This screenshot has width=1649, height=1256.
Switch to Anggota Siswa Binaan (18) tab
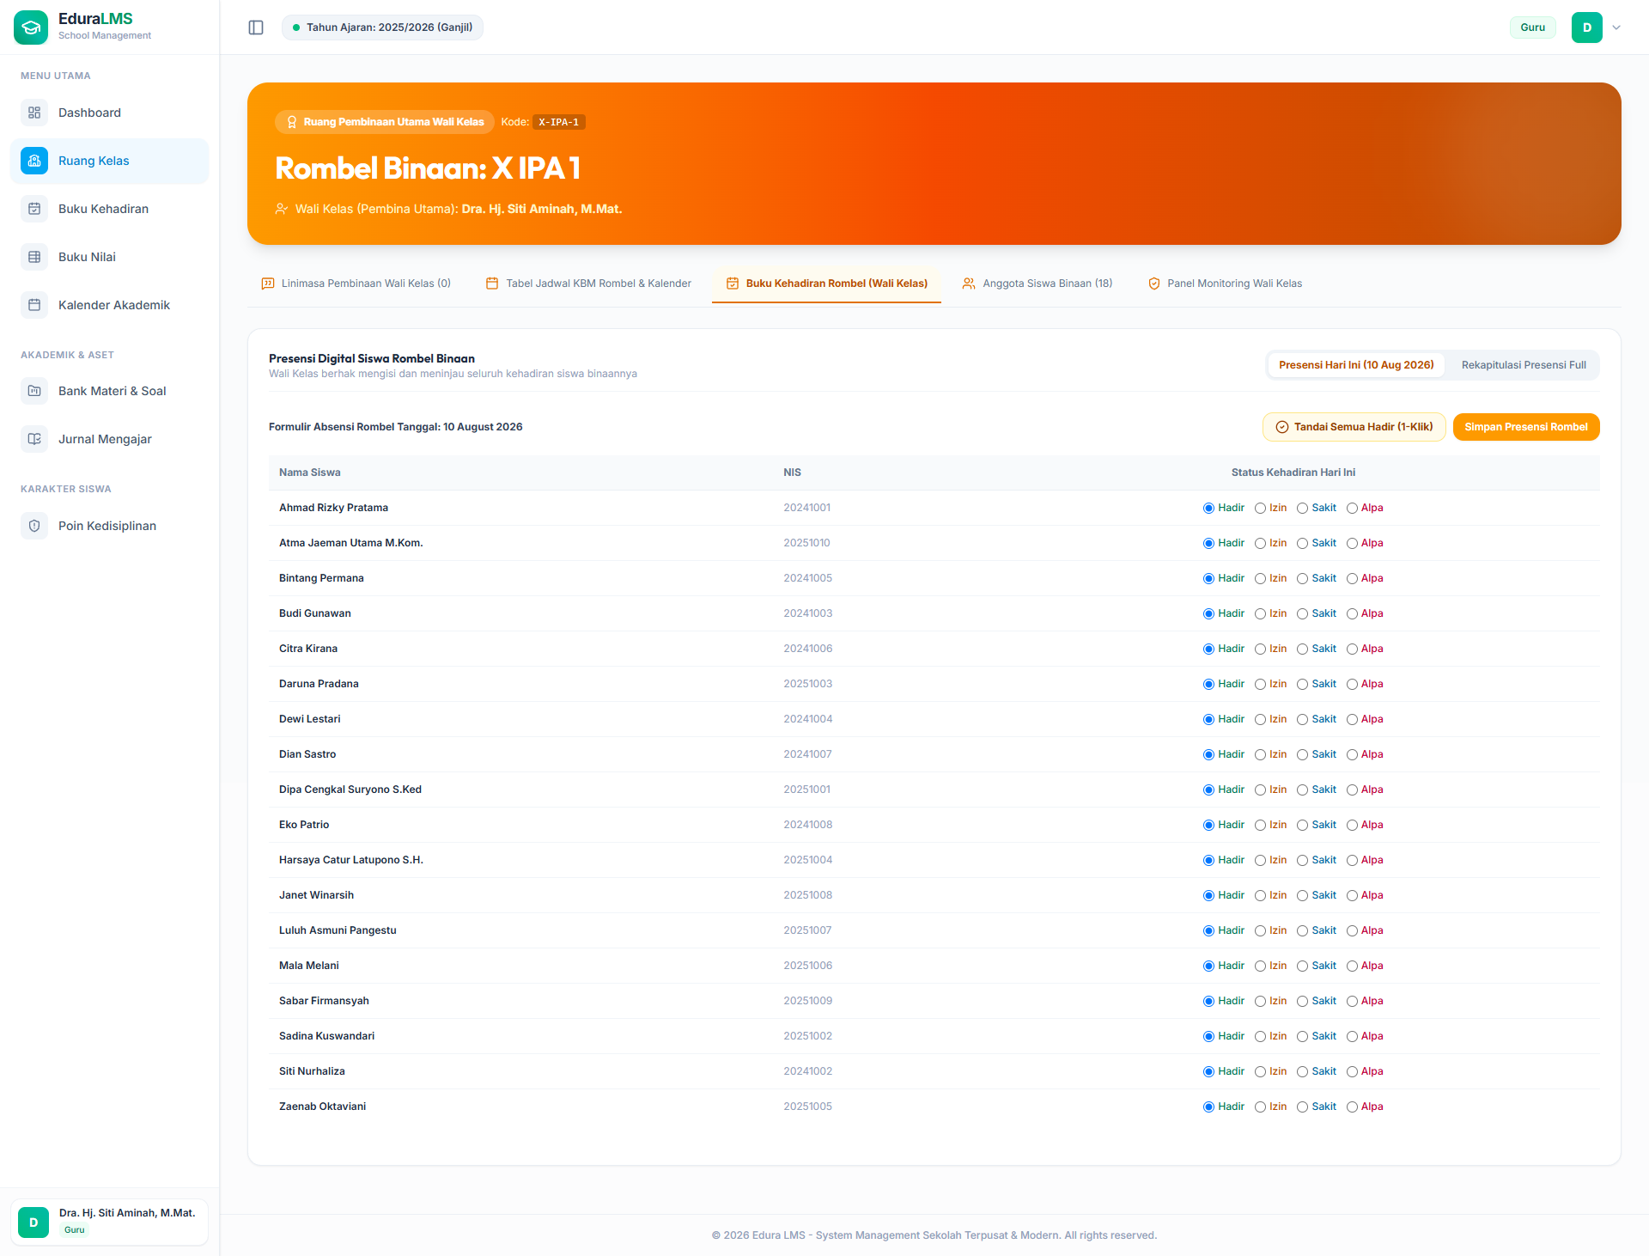point(1037,284)
